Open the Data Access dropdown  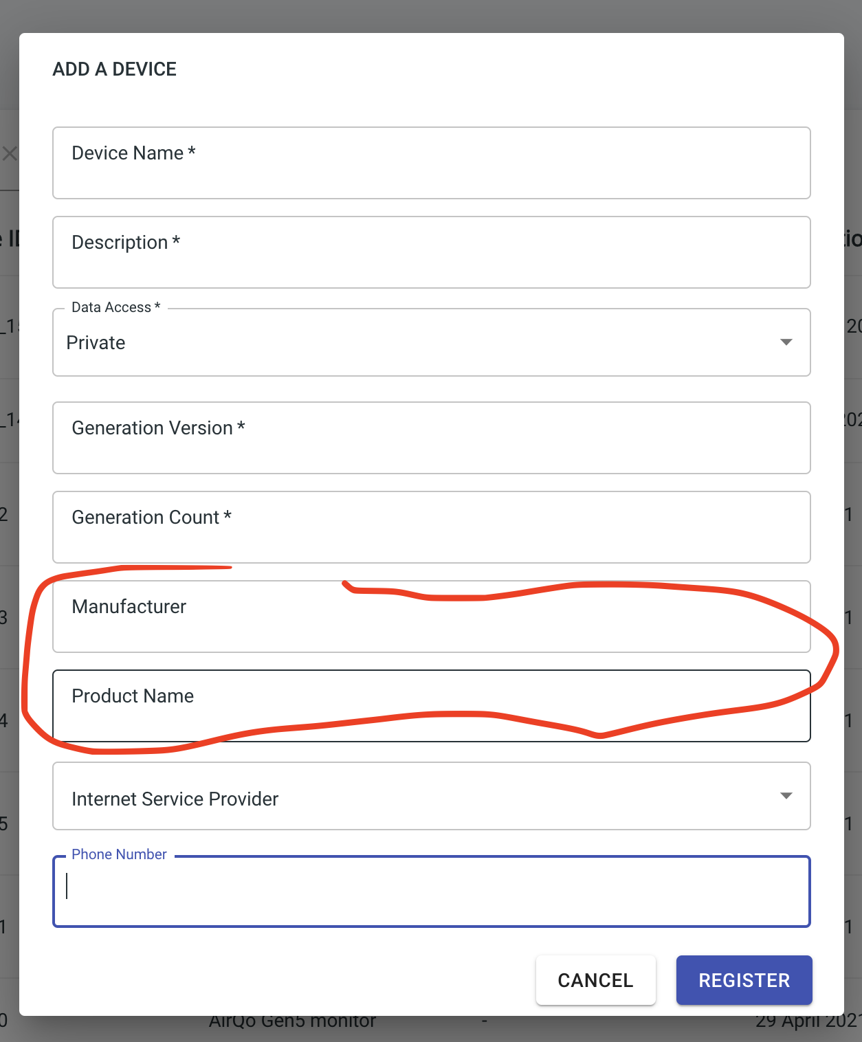[431, 342]
